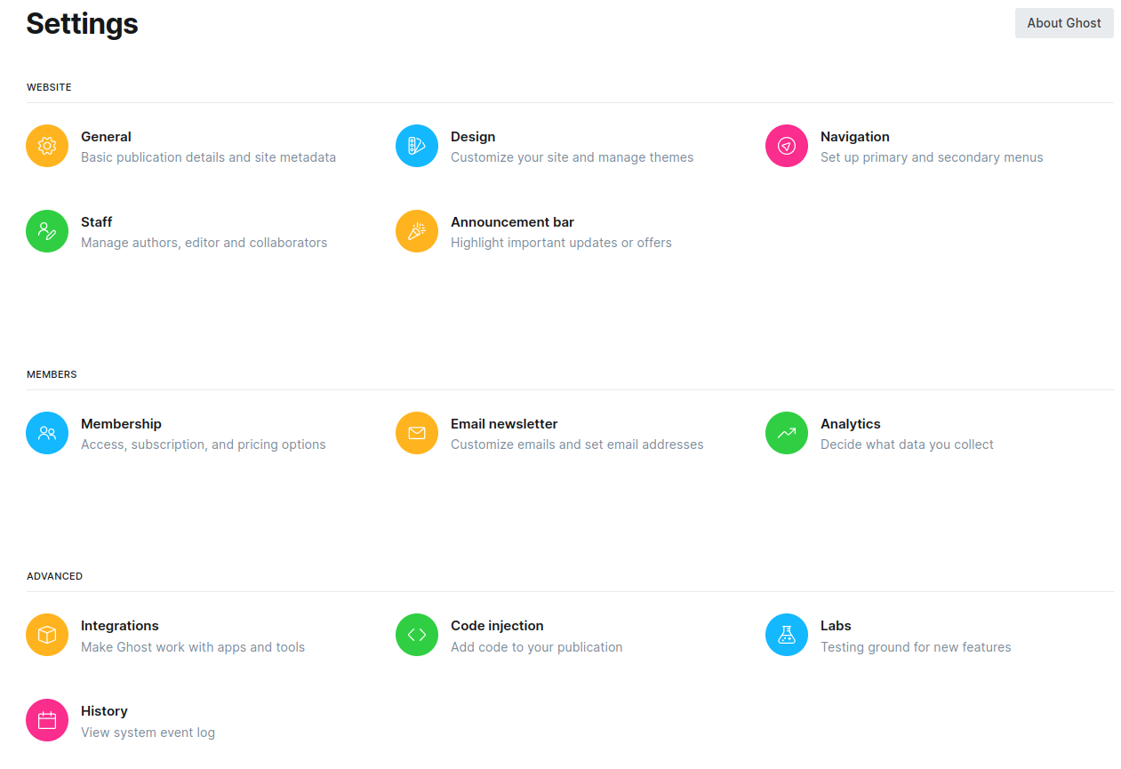Click the Design palette icon

[x=416, y=146]
